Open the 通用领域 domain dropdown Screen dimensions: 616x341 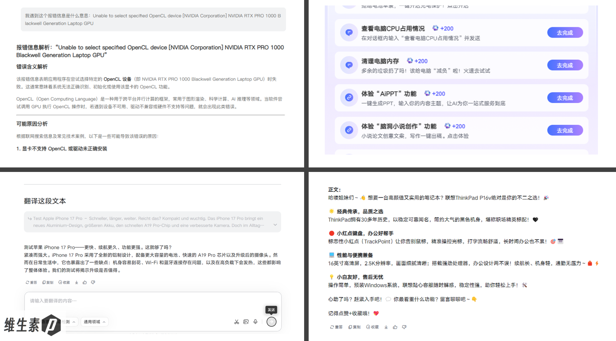coord(94,322)
